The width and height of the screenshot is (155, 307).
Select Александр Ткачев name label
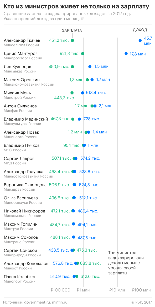click(22, 40)
